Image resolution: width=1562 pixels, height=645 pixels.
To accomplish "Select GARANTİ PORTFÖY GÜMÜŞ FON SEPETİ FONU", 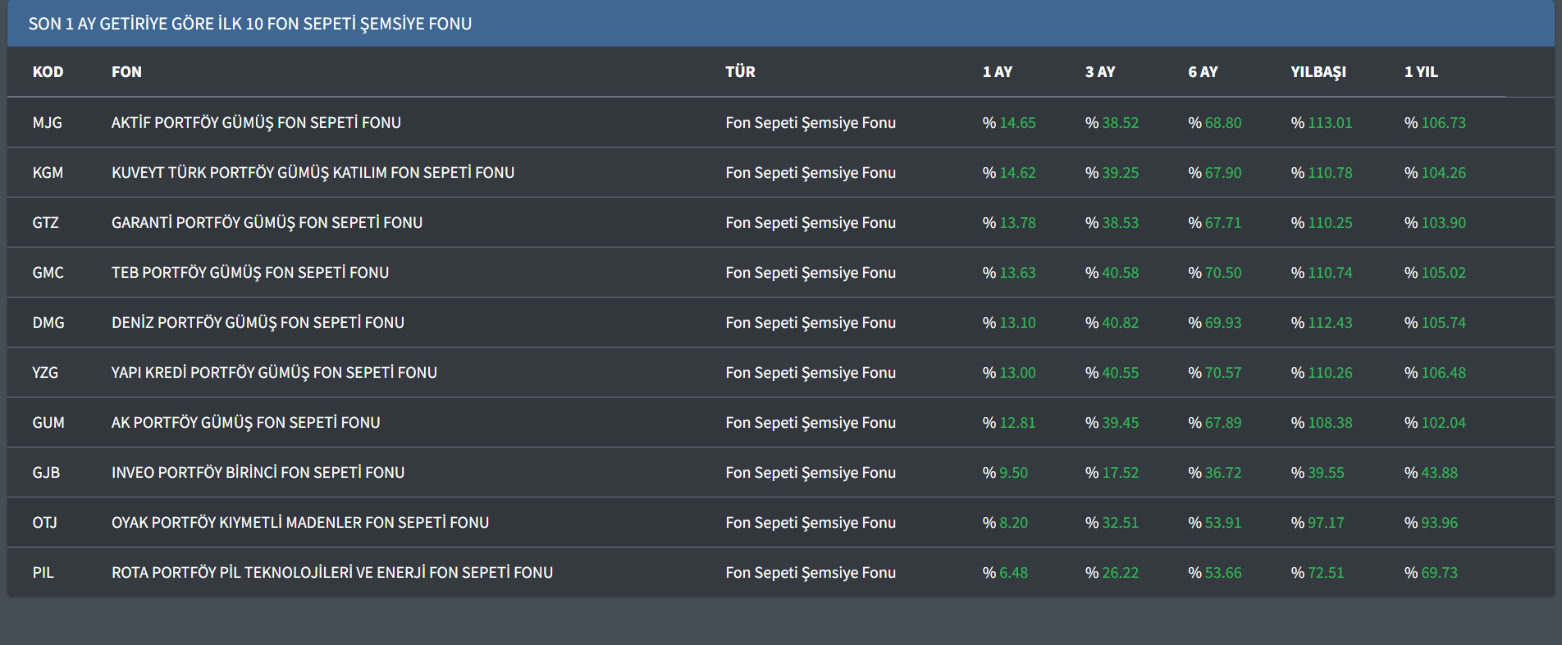I will (267, 223).
